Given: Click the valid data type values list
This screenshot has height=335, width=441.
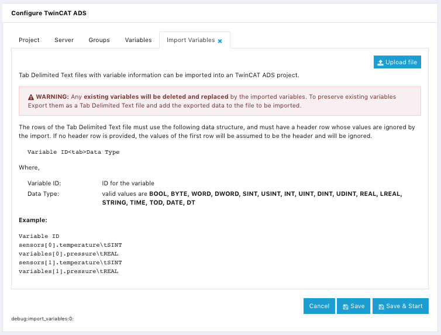Looking at the screenshot, I should [252, 198].
